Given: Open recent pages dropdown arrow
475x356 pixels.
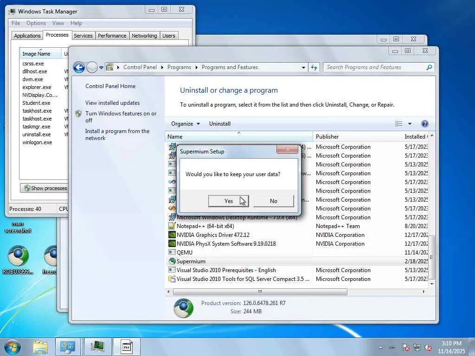Looking at the screenshot, I should point(101,67).
